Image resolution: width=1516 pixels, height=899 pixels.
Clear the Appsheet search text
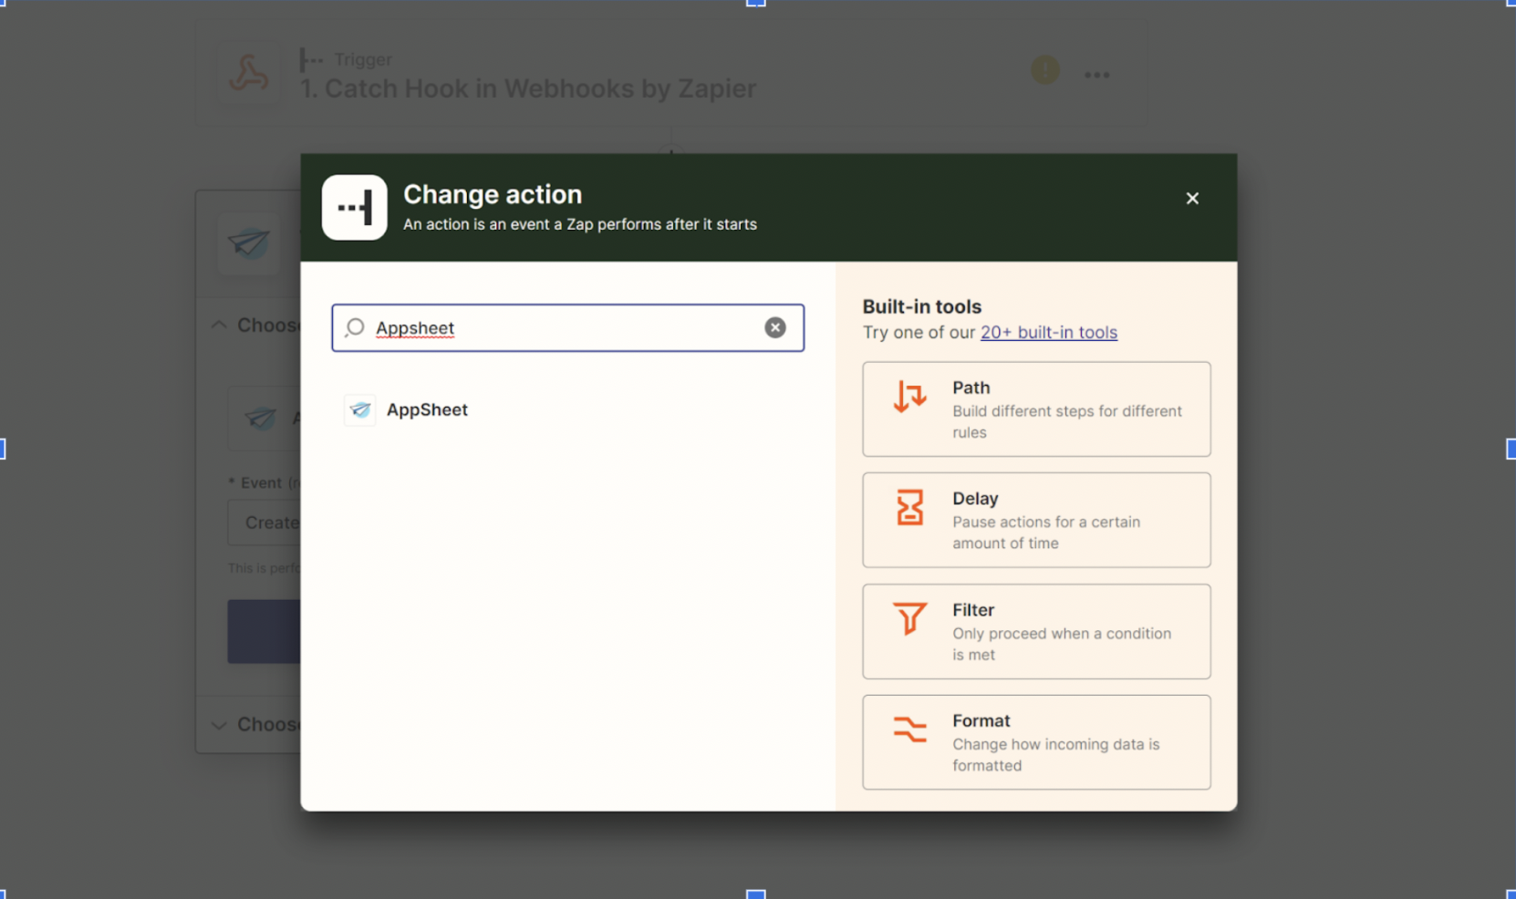(775, 327)
